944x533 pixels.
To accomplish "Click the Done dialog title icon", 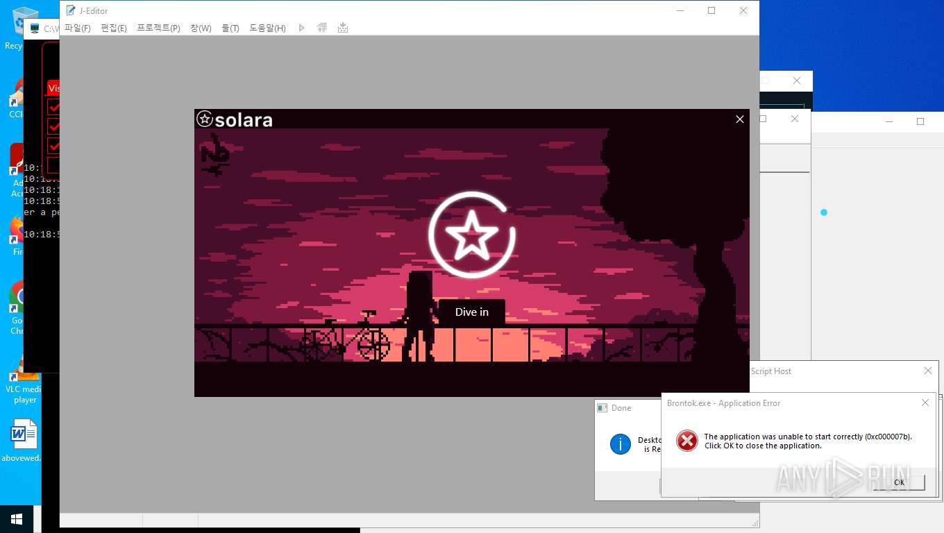I will pyautogui.click(x=602, y=408).
